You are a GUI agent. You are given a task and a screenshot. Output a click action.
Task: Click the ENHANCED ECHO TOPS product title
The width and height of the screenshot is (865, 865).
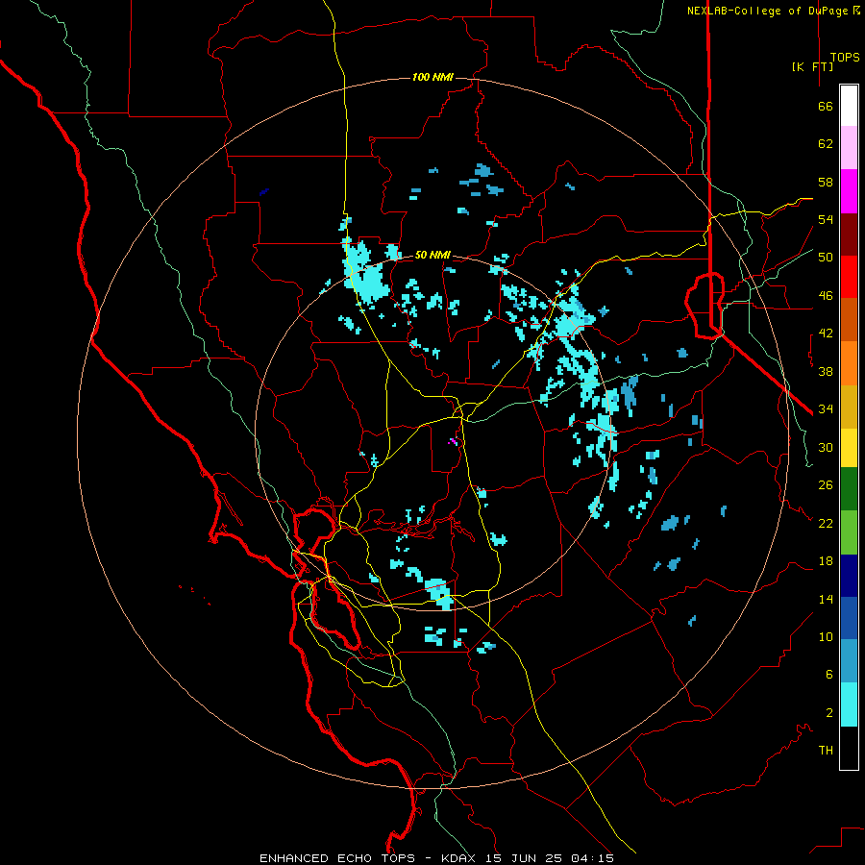[x=337, y=858]
